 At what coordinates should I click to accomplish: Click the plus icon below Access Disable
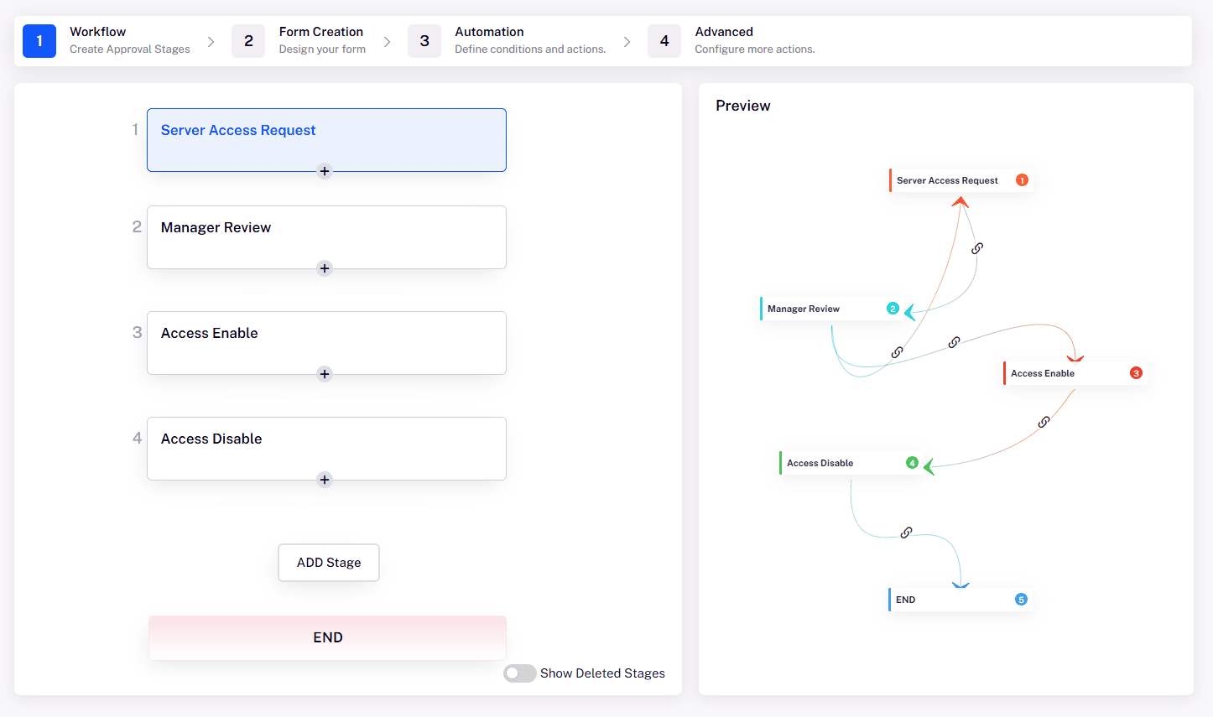325,480
